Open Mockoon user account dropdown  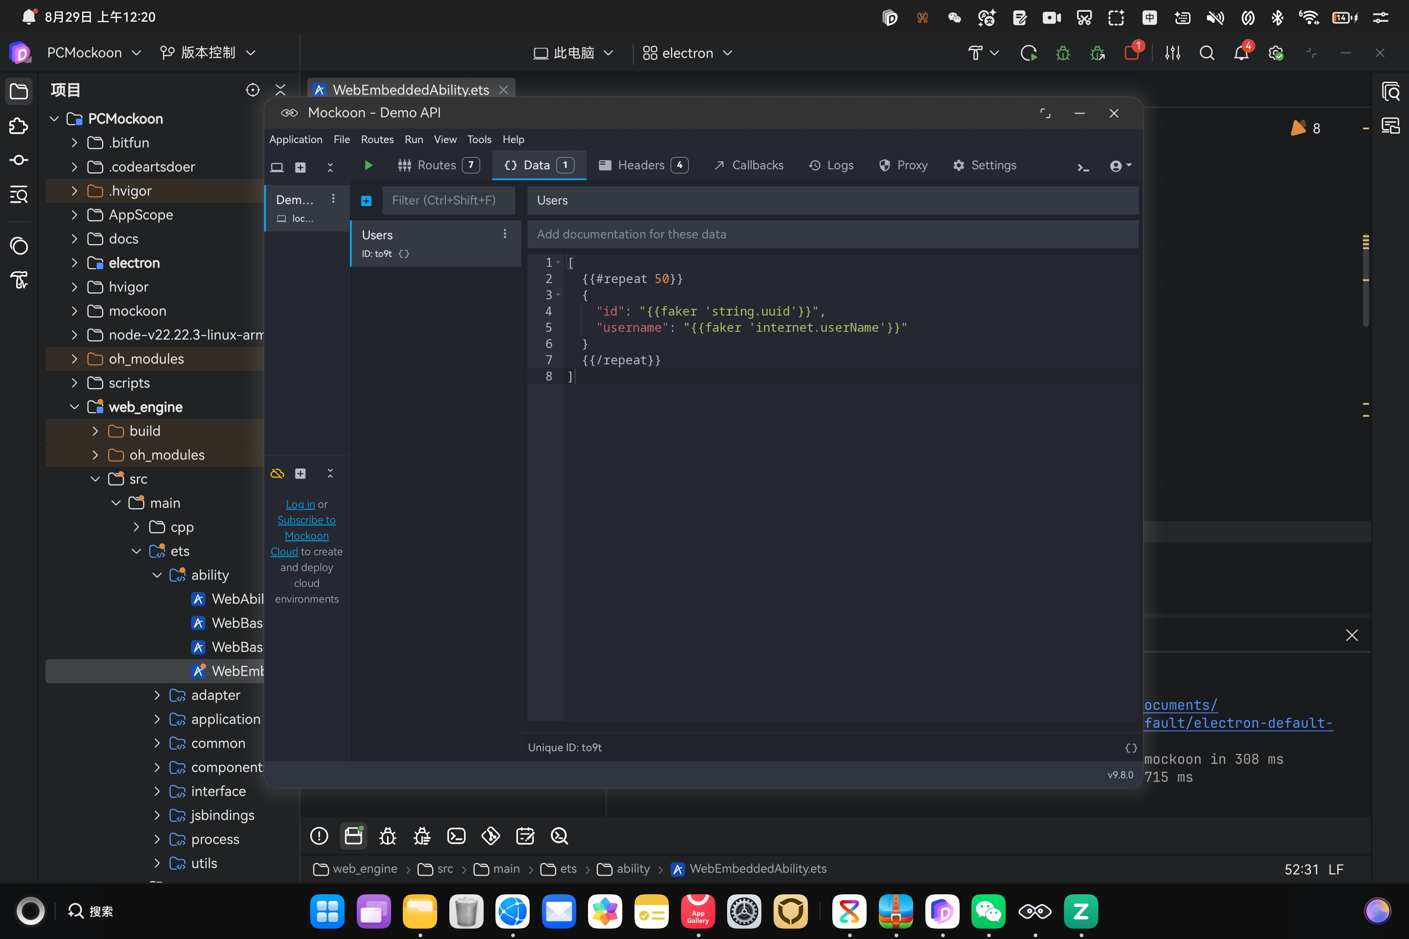tap(1120, 166)
